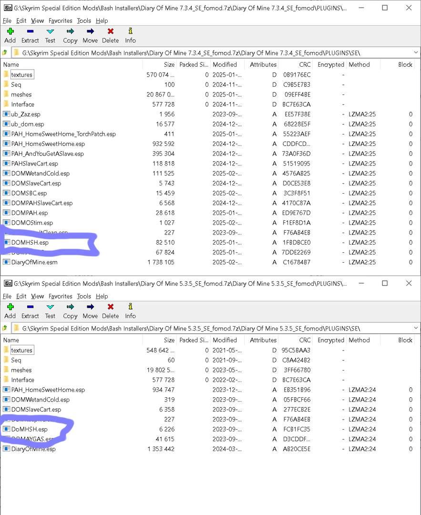The height and width of the screenshot is (515, 421).
Task: Click 7-Zip title icon of 7.3.4 window
Action: pos(8,8)
